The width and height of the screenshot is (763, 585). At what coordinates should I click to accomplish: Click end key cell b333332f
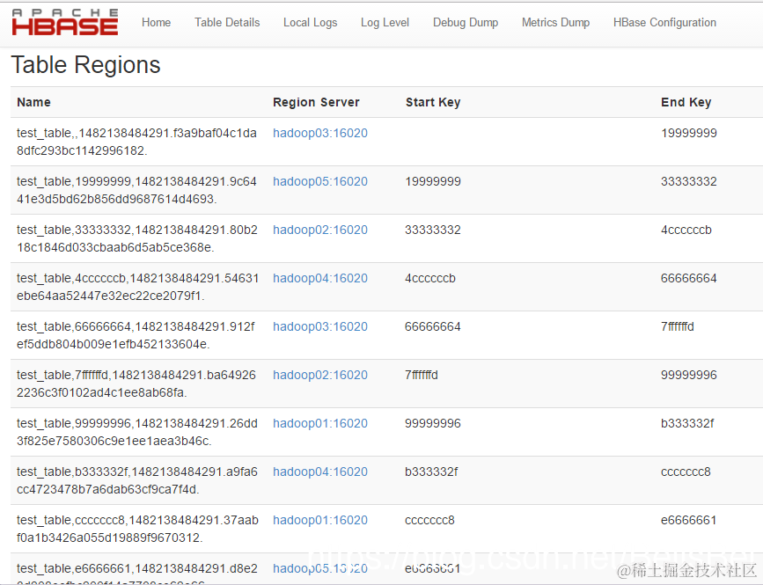(687, 423)
